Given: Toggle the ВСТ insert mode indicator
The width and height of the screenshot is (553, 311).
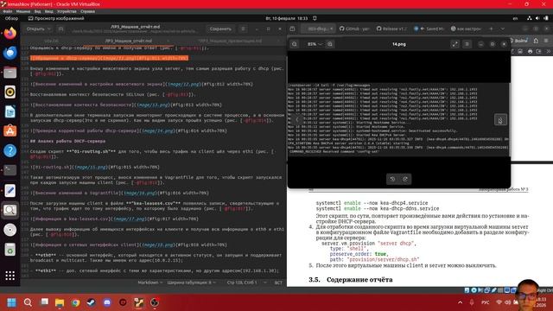Looking at the screenshot, I should point(278,282).
